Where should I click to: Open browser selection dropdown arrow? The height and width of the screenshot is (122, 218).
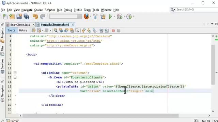pyautogui.click(x=91, y=17)
